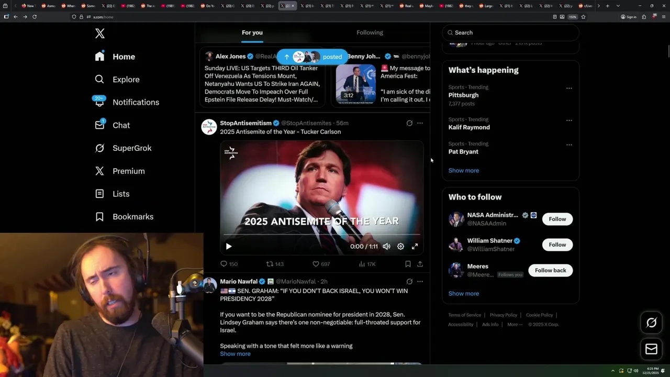Click the page vertical scrollbar
The image size is (670, 377).
[x=668, y=52]
